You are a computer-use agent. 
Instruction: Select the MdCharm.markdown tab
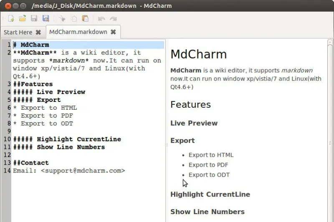point(78,32)
